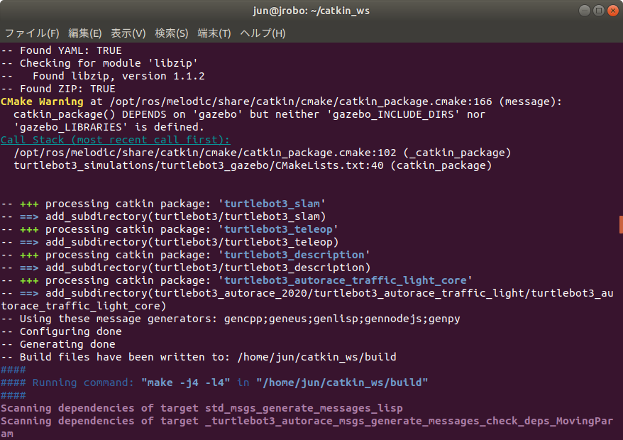The height and width of the screenshot is (440, 623).
Task: Open the 編集(E) menu
Action: pos(84,33)
